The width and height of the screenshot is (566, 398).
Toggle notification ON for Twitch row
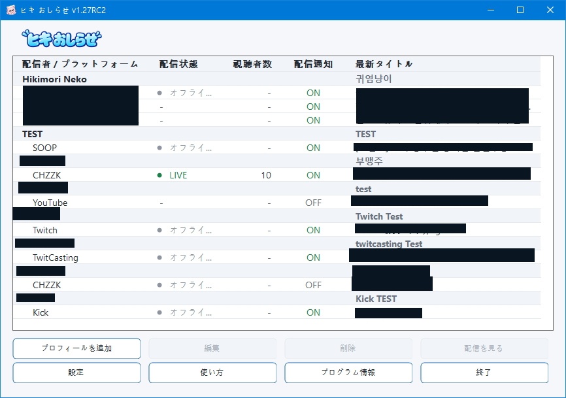(313, 230)
